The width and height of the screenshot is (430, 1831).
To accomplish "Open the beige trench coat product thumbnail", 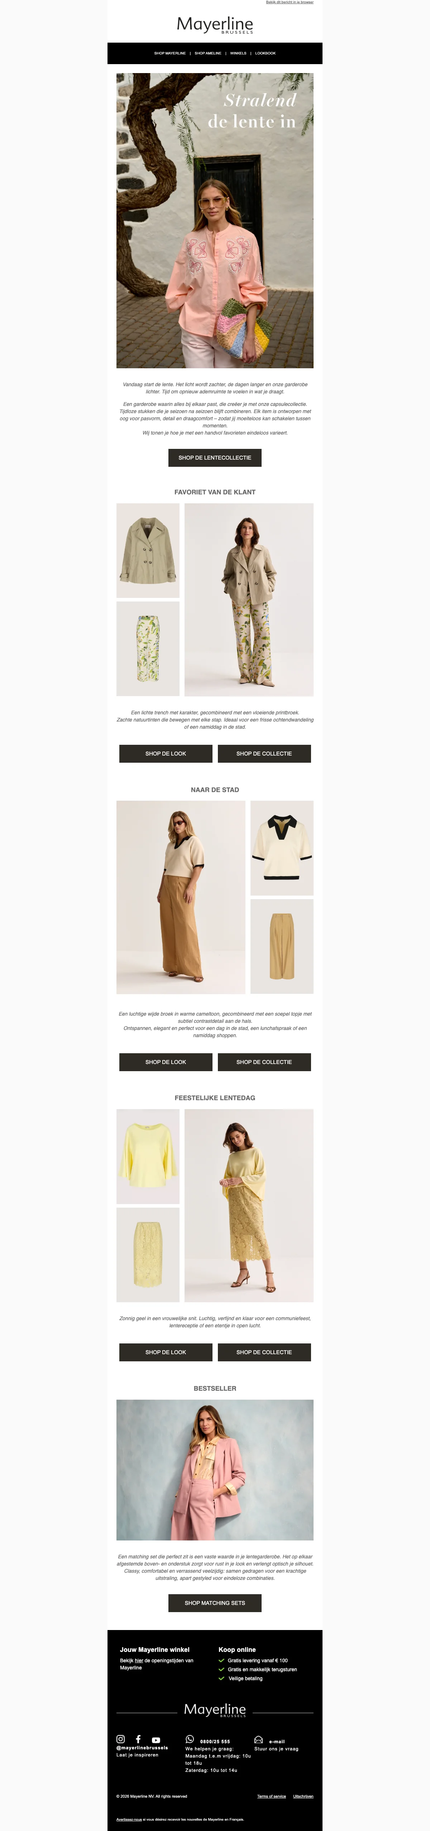I will point(148,550).
